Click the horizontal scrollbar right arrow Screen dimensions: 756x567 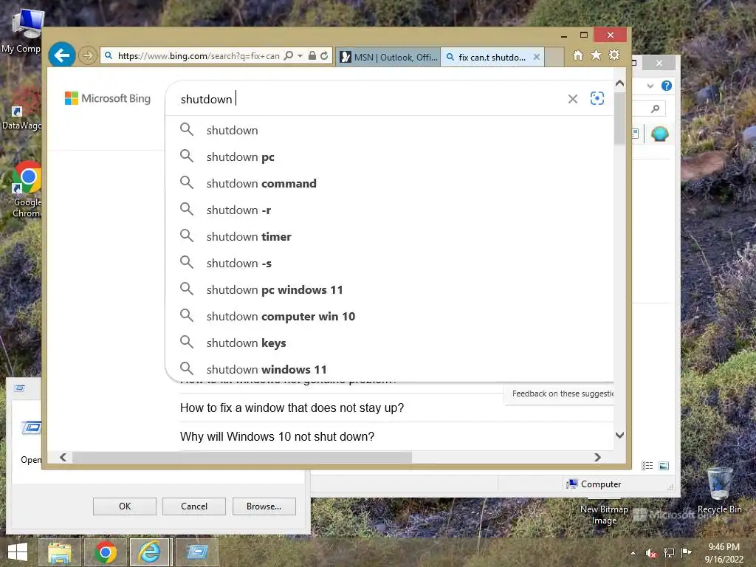pyautogui.click(x=597, y=457)
